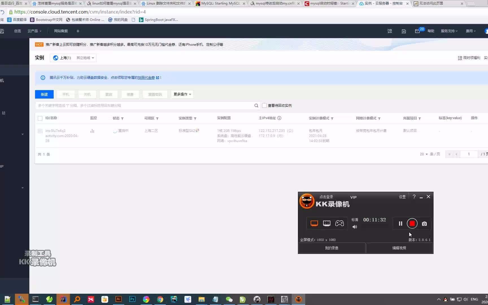Open messages mail icon with badge 20
The image size is (488, 305).
click(x=417, y=31)
